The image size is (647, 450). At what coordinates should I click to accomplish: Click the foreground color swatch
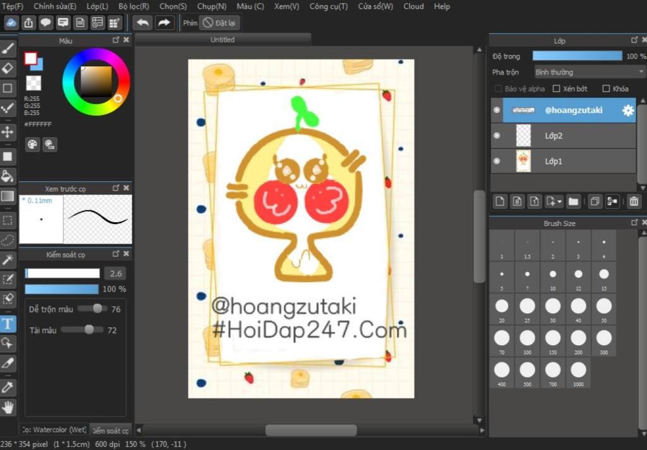[30, 59]
